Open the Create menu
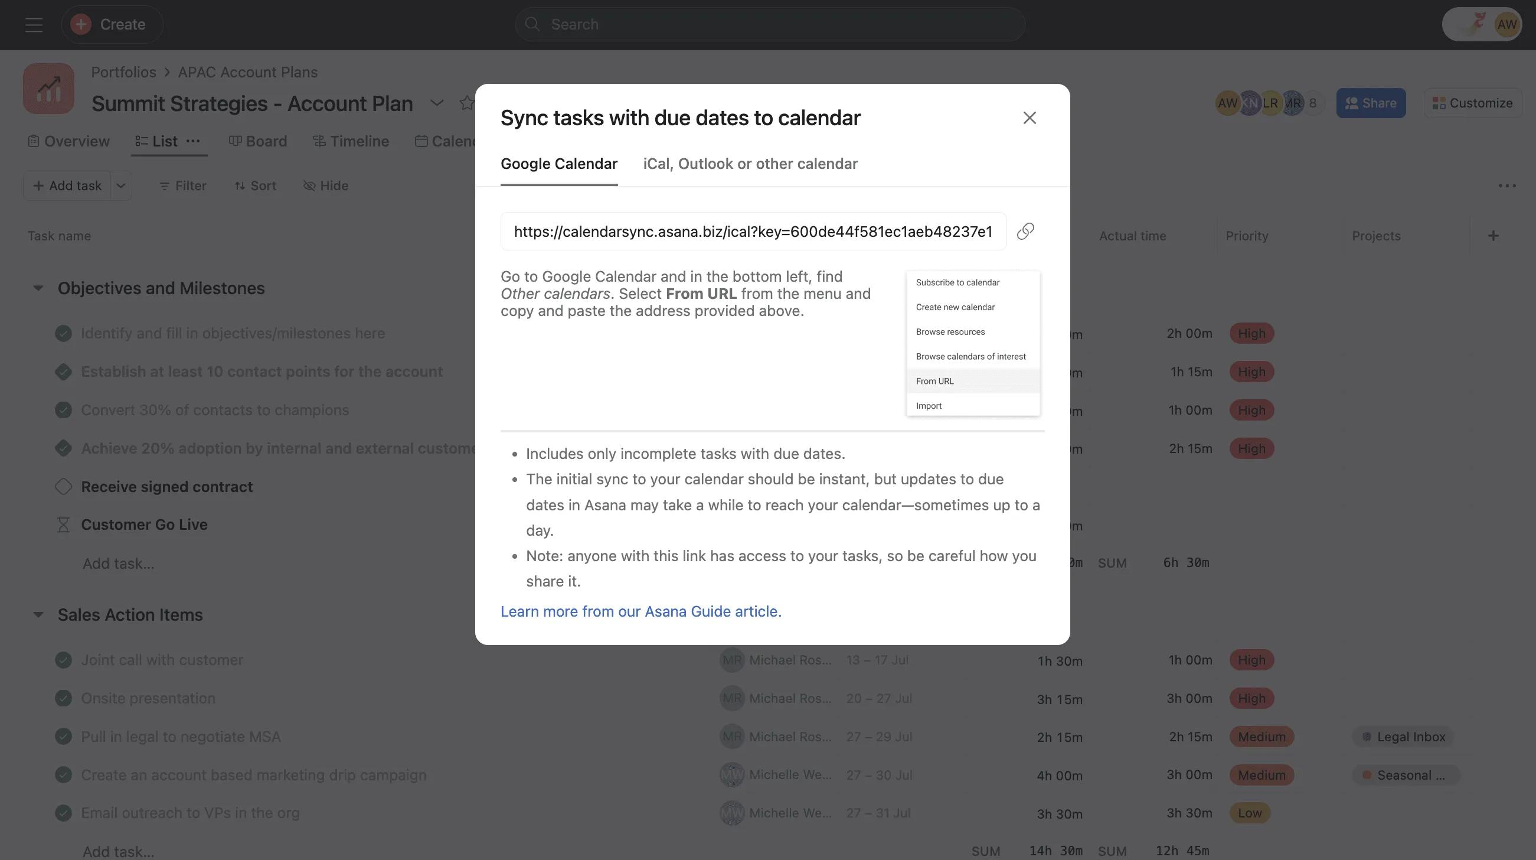 [x=112, y=24]
